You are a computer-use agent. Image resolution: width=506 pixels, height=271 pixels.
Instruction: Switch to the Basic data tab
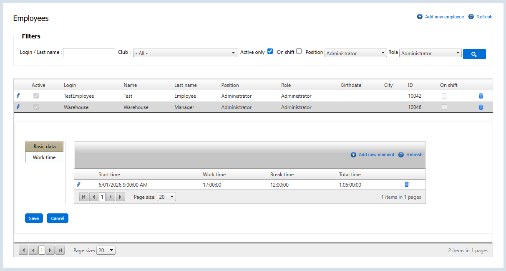pos(44,147)
